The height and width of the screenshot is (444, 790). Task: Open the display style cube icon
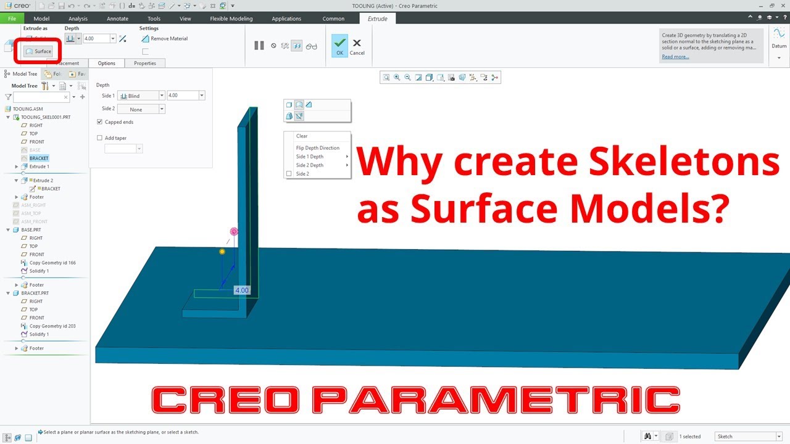[429, 78]
